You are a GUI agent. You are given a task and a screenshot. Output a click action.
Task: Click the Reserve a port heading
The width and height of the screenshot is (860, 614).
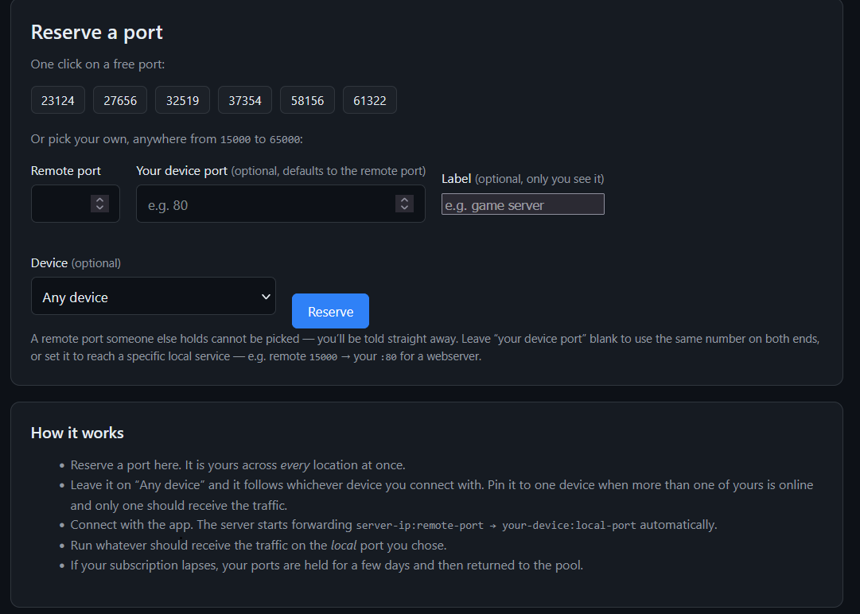click(x=96, y=33)
